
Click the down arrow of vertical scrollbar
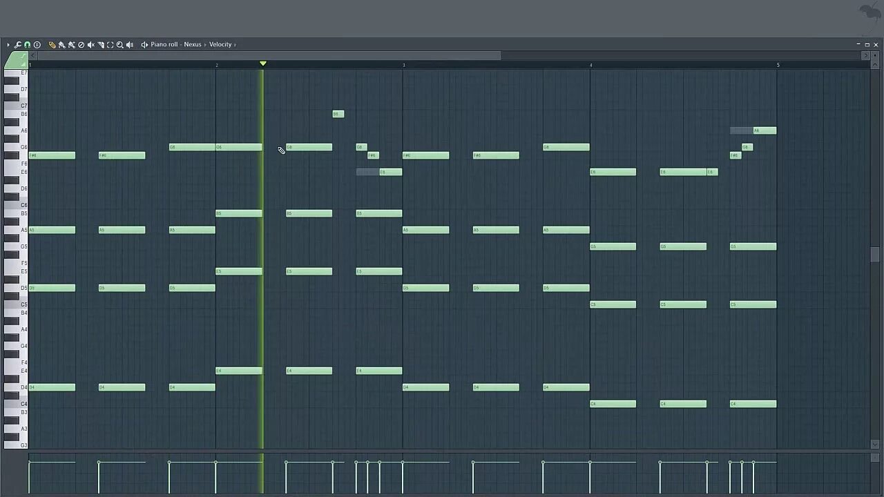[875, 444]
